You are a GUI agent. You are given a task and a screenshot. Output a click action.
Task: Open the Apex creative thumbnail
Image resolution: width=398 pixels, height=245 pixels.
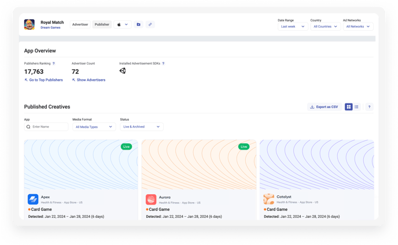click(x=81, y=164)
